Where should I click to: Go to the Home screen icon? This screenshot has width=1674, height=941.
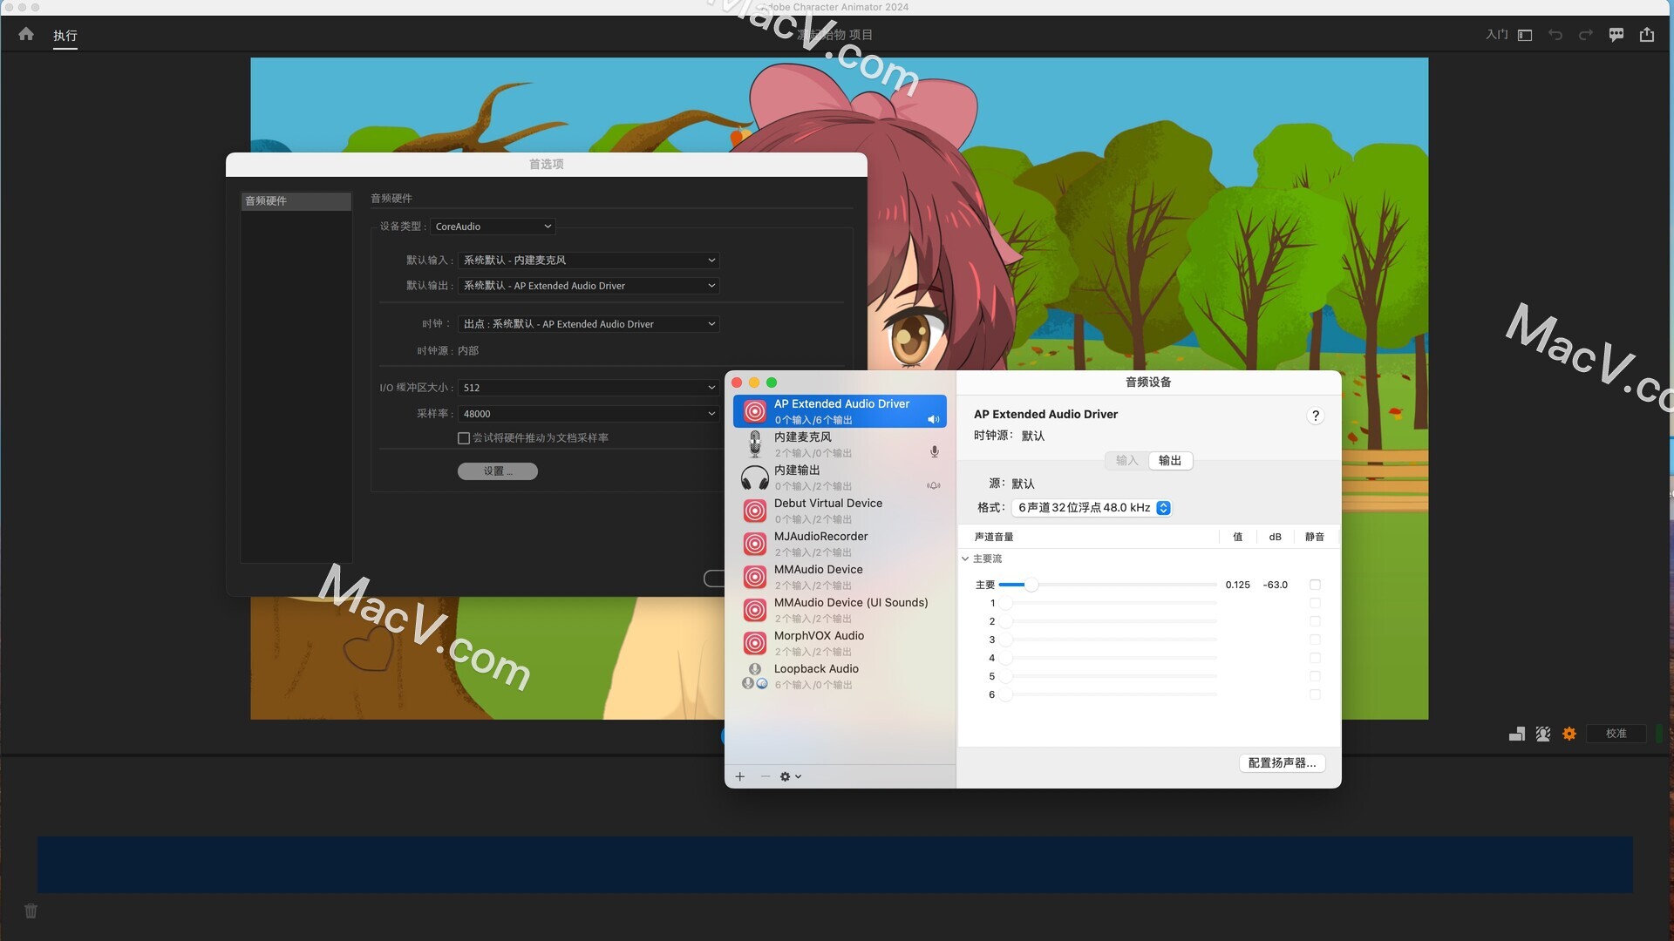(x=26, y=34)
